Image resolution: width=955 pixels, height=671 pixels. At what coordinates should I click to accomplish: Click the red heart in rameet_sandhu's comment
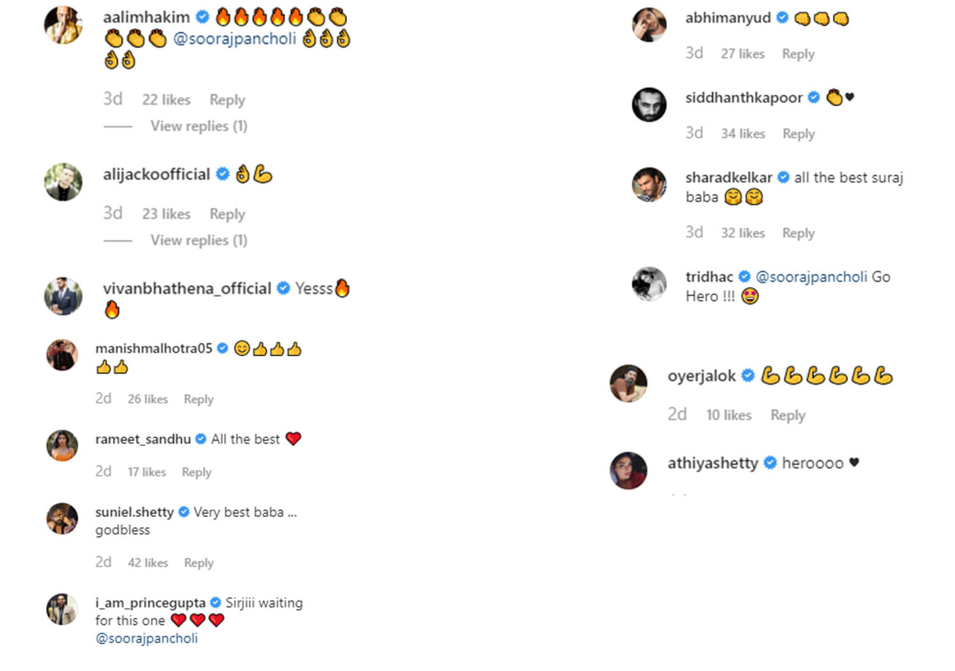[293, 439]
